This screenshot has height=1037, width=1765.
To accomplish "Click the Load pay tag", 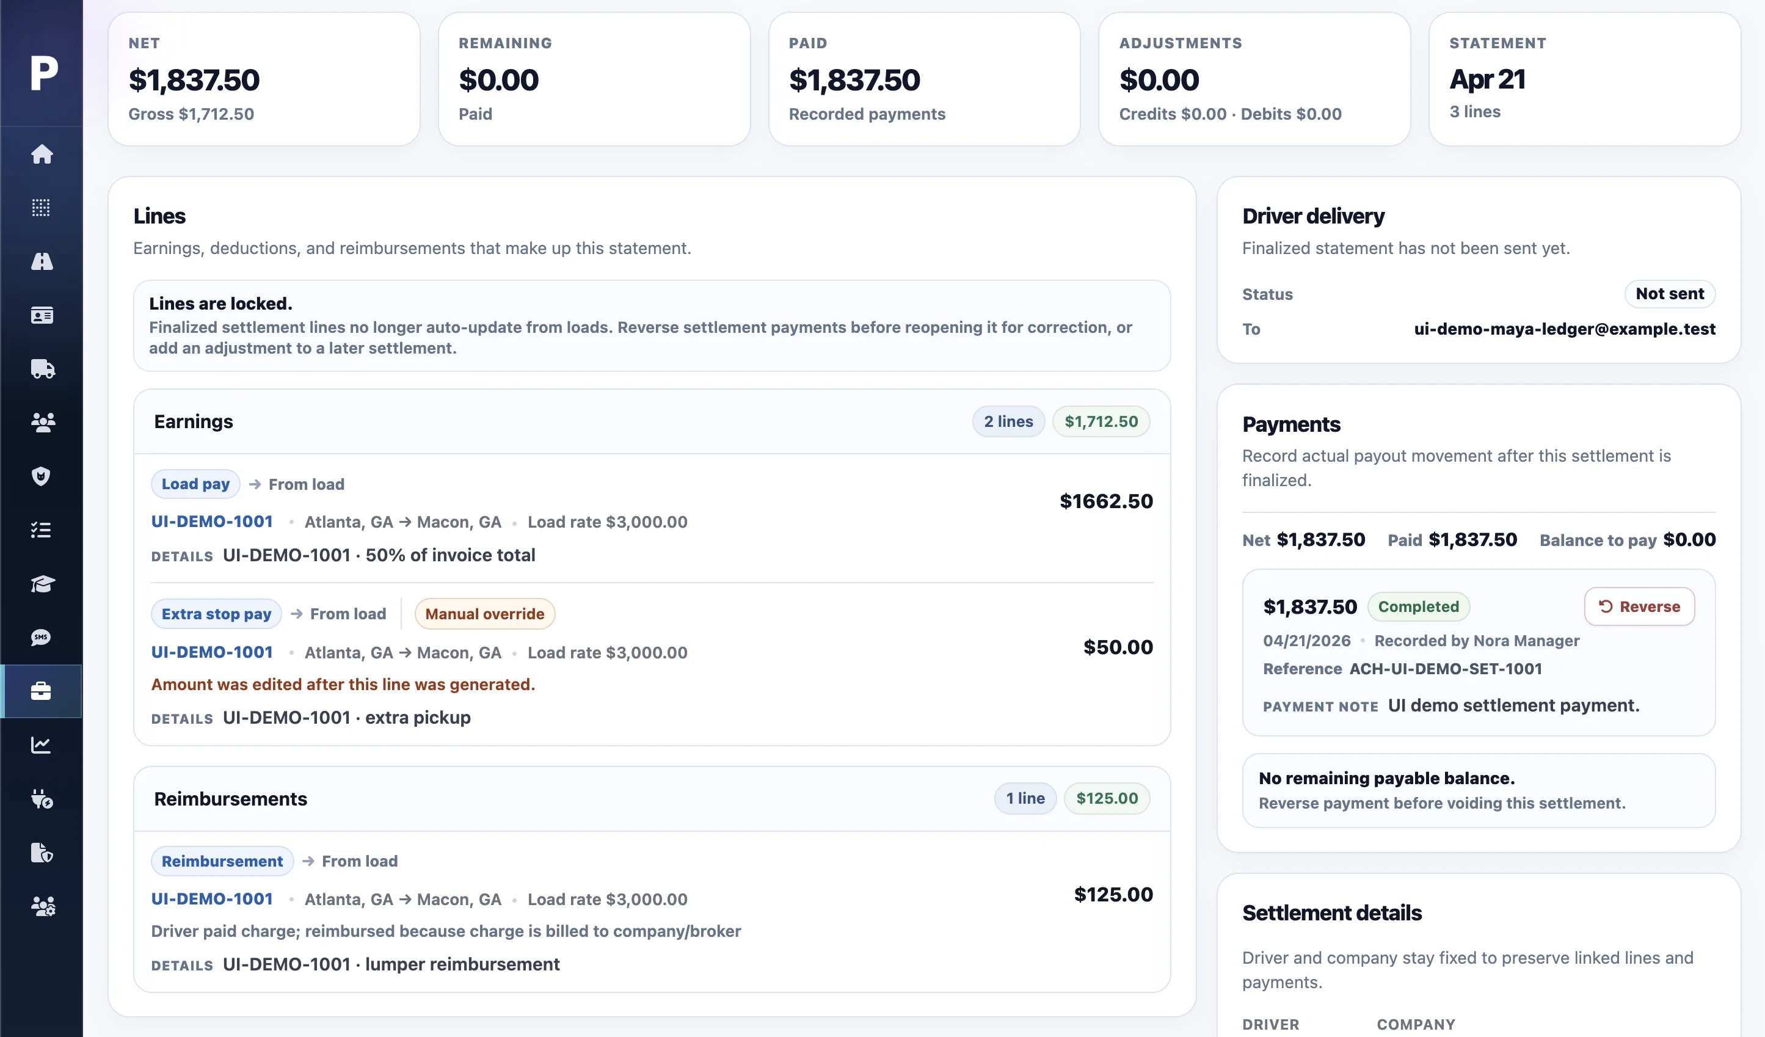I will (x=195, y=484).
